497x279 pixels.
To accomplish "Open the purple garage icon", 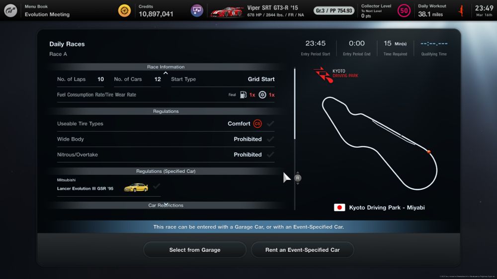I will click(196, 10).
